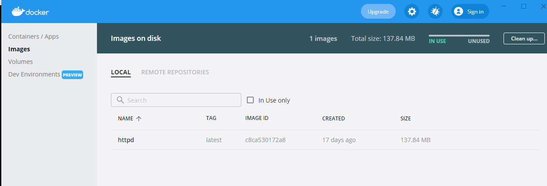The image size is (547, 186).
Task: Click the user avatar icon
Action: coord(458,12)
